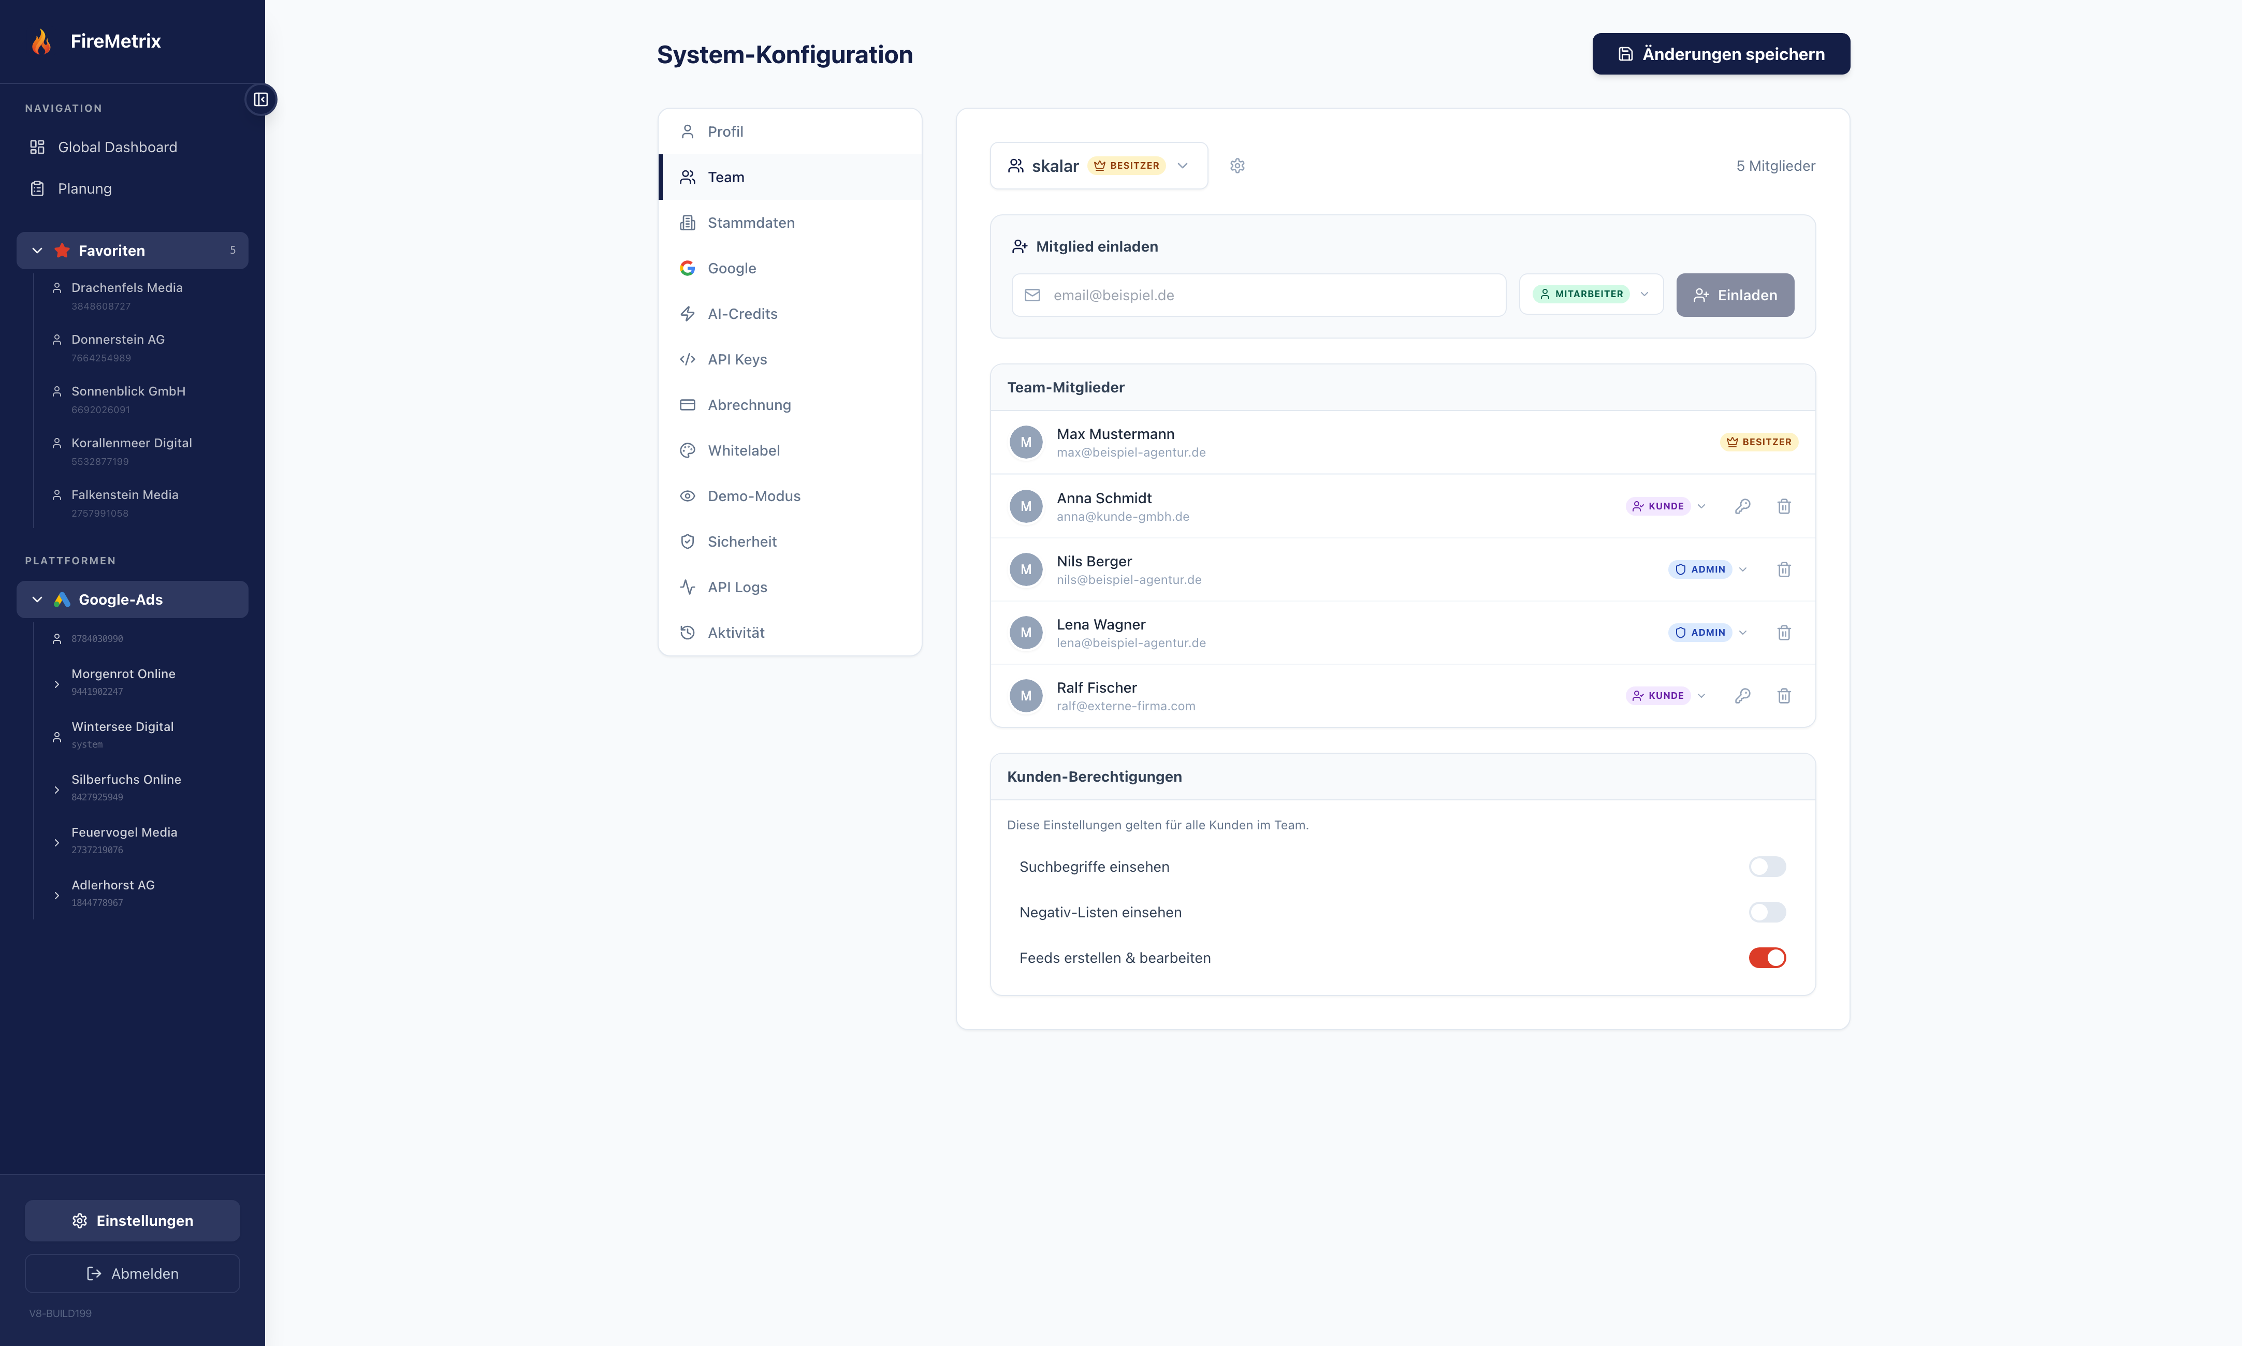Collapse the sidebar with the panel icon
The image size is (2242, 1346).
tap(261, 100)
